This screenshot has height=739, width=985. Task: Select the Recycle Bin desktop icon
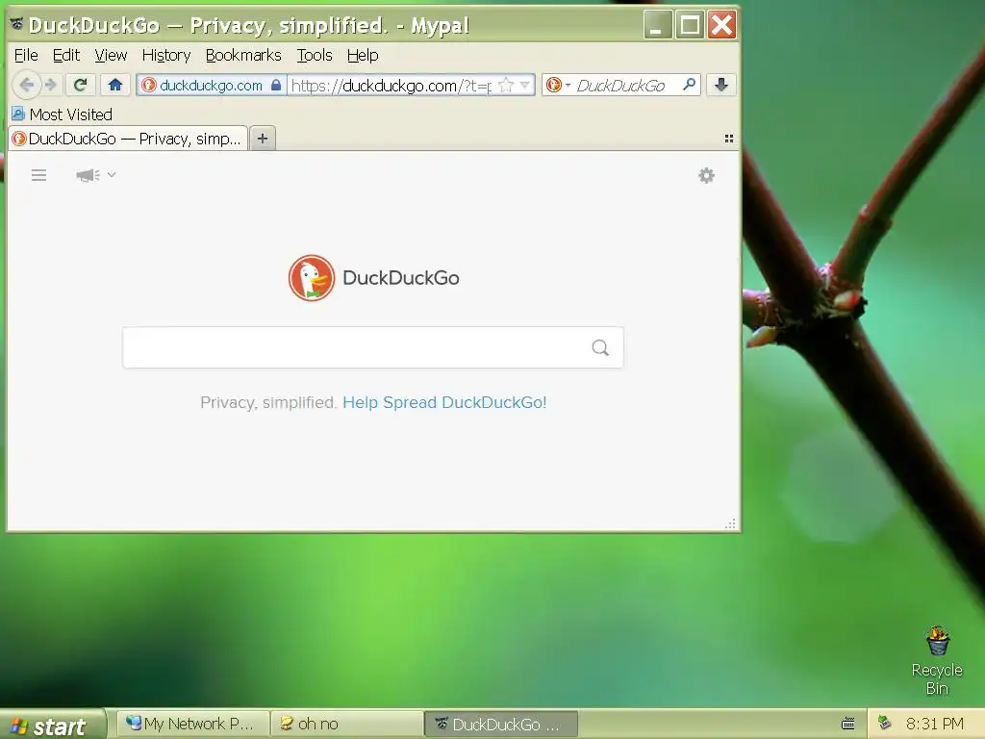(937, 661)
